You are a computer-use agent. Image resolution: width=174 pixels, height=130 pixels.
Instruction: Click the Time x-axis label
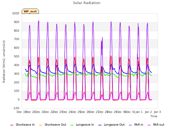[x=154, y=116]
